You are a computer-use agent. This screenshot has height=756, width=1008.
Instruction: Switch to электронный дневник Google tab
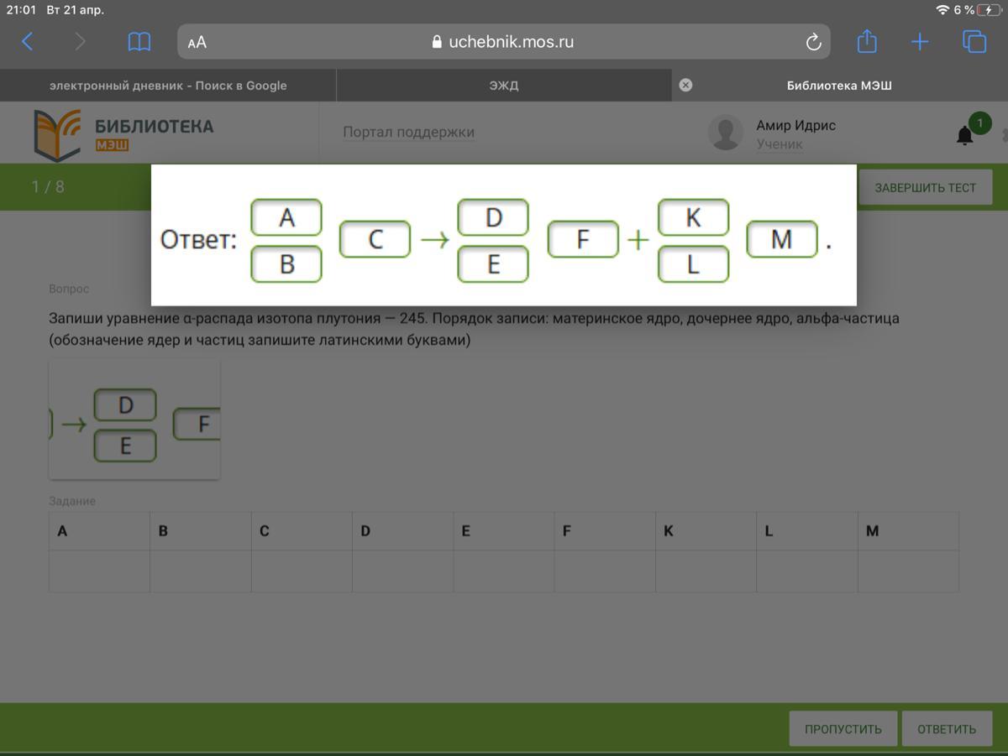coord(168,86)
